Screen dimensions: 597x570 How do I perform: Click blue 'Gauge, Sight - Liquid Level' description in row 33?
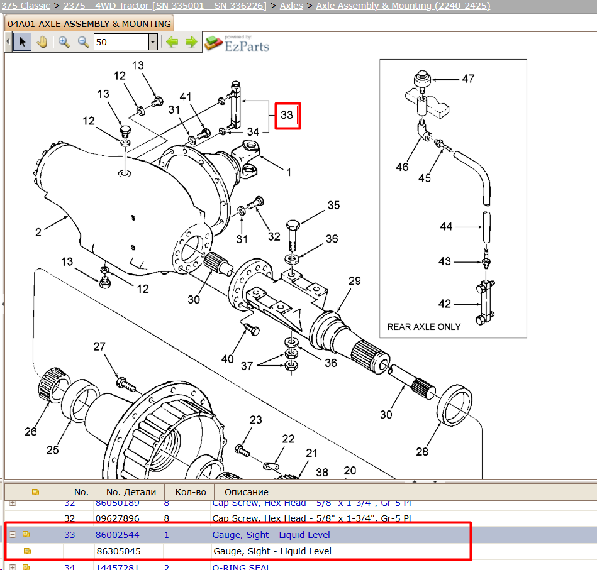(271, 535)
